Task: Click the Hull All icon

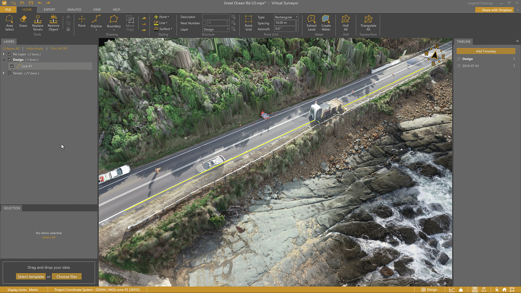Action: 345,23
